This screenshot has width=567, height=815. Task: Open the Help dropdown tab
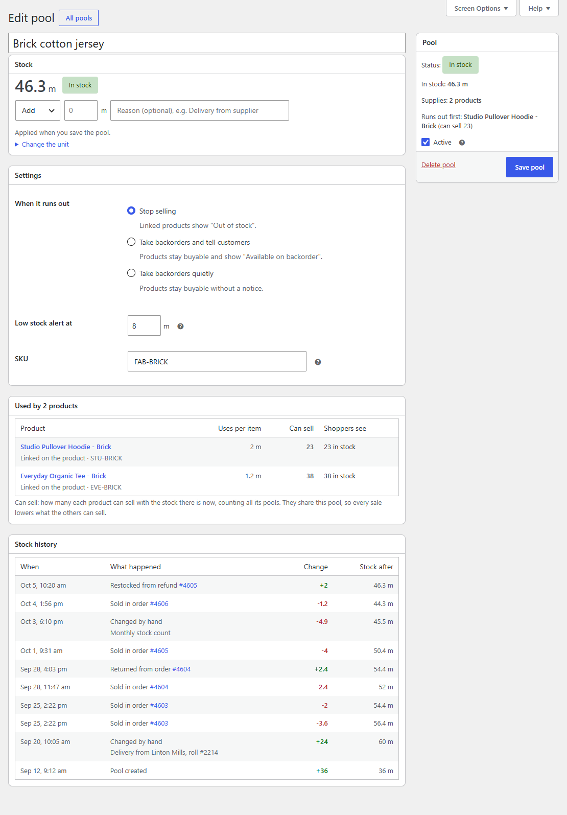pyautogui.click(x=539, y=8)
